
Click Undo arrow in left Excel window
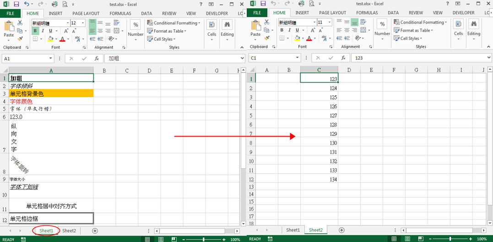(x=27, y=4)
